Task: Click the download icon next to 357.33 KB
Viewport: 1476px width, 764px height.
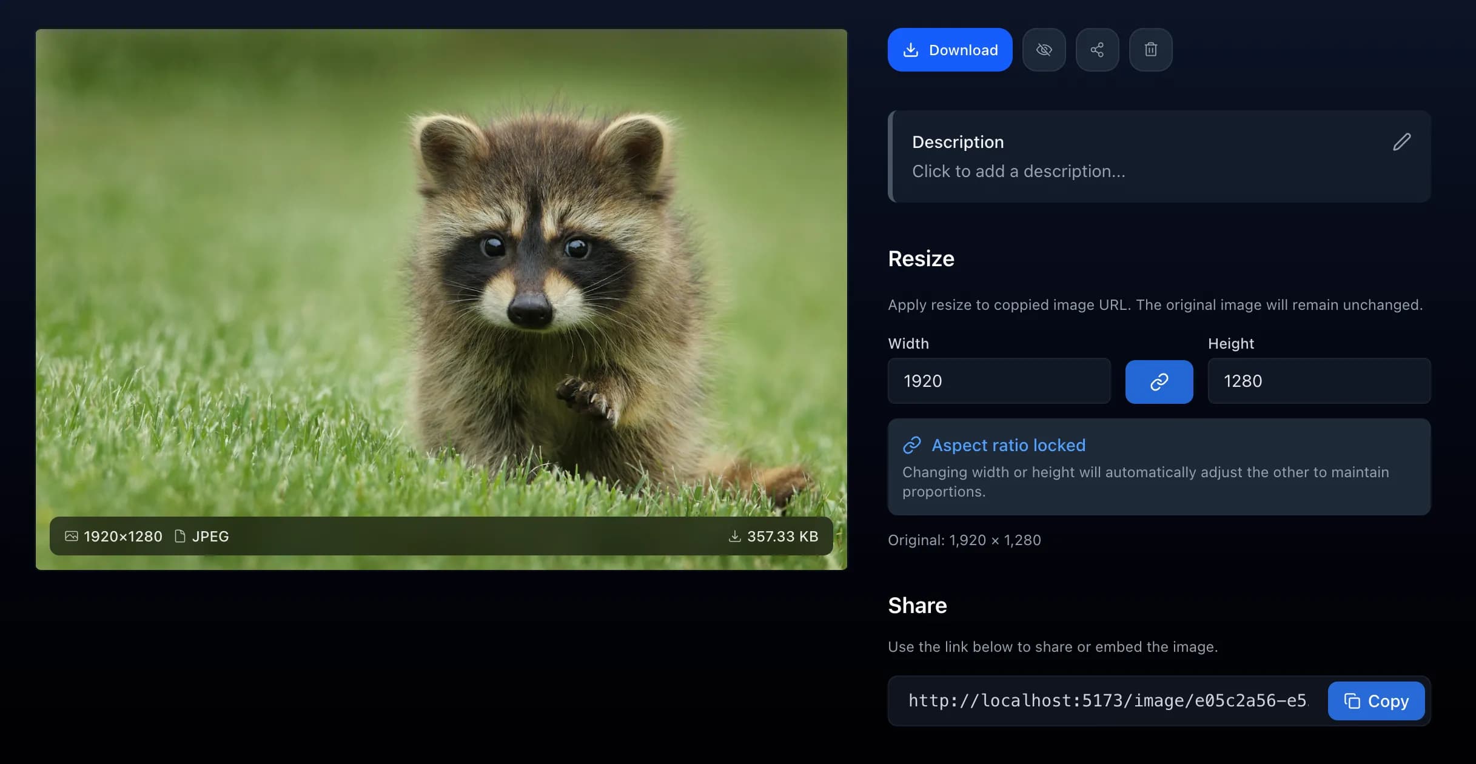Action: [734, 536]
